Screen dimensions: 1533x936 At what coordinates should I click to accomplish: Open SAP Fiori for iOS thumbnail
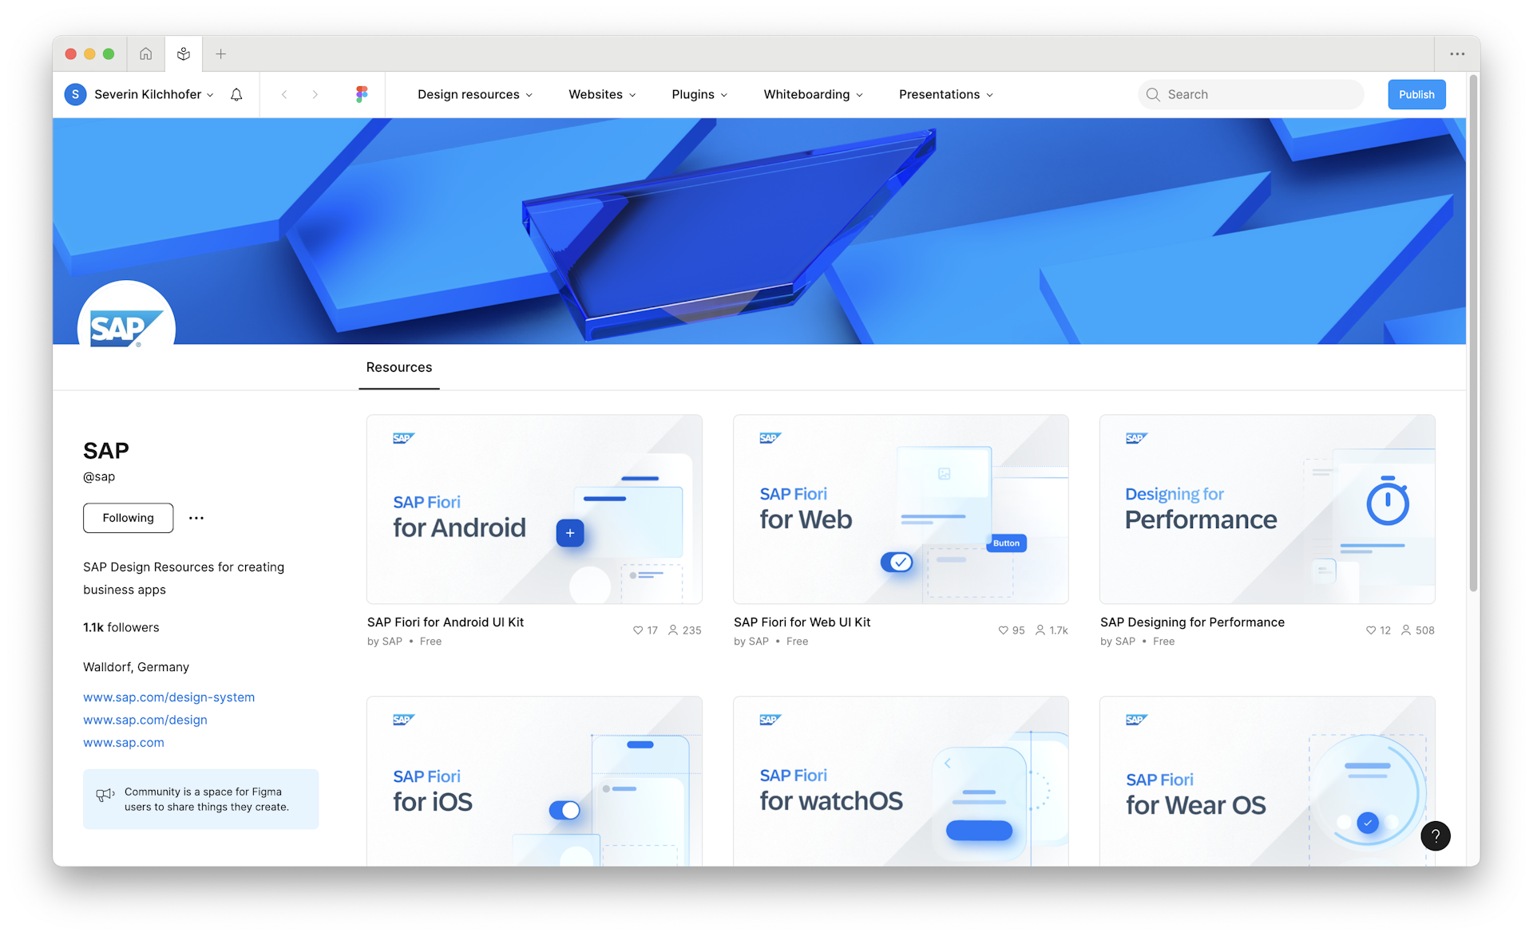534,781
